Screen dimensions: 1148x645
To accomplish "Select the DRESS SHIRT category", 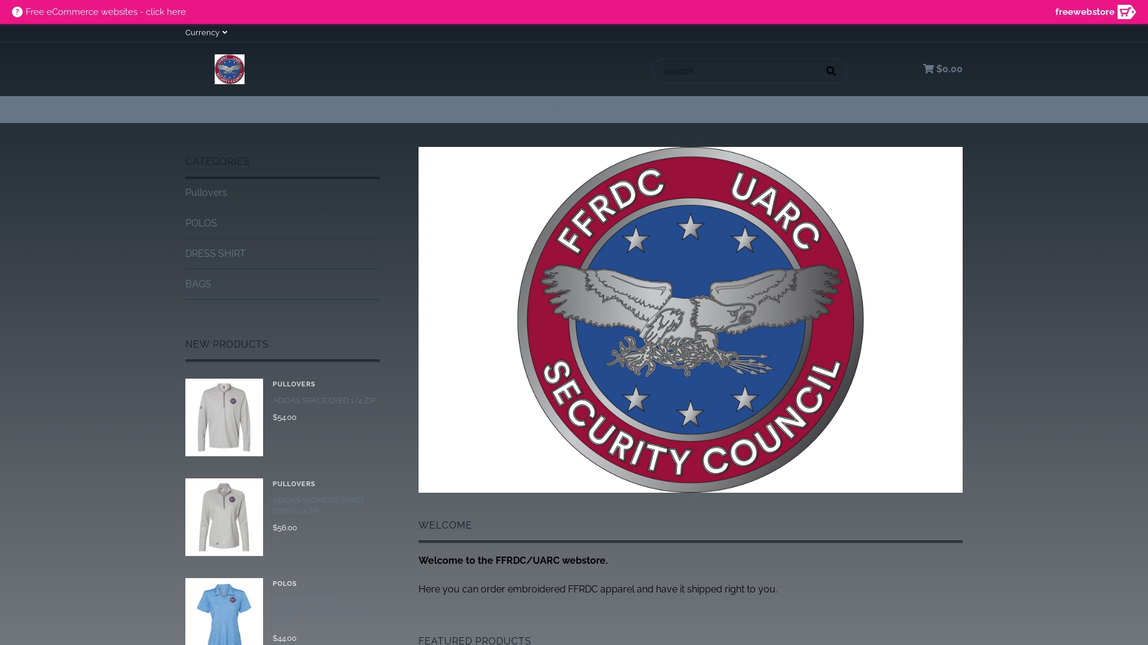I will [215, 253].
